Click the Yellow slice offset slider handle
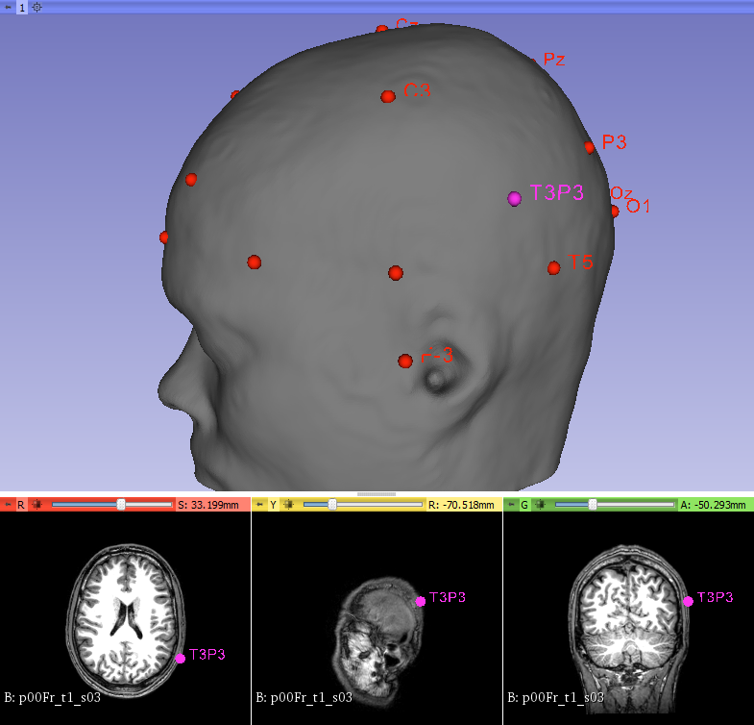Screen dimensions: 754x725 [x=332, y=504]
